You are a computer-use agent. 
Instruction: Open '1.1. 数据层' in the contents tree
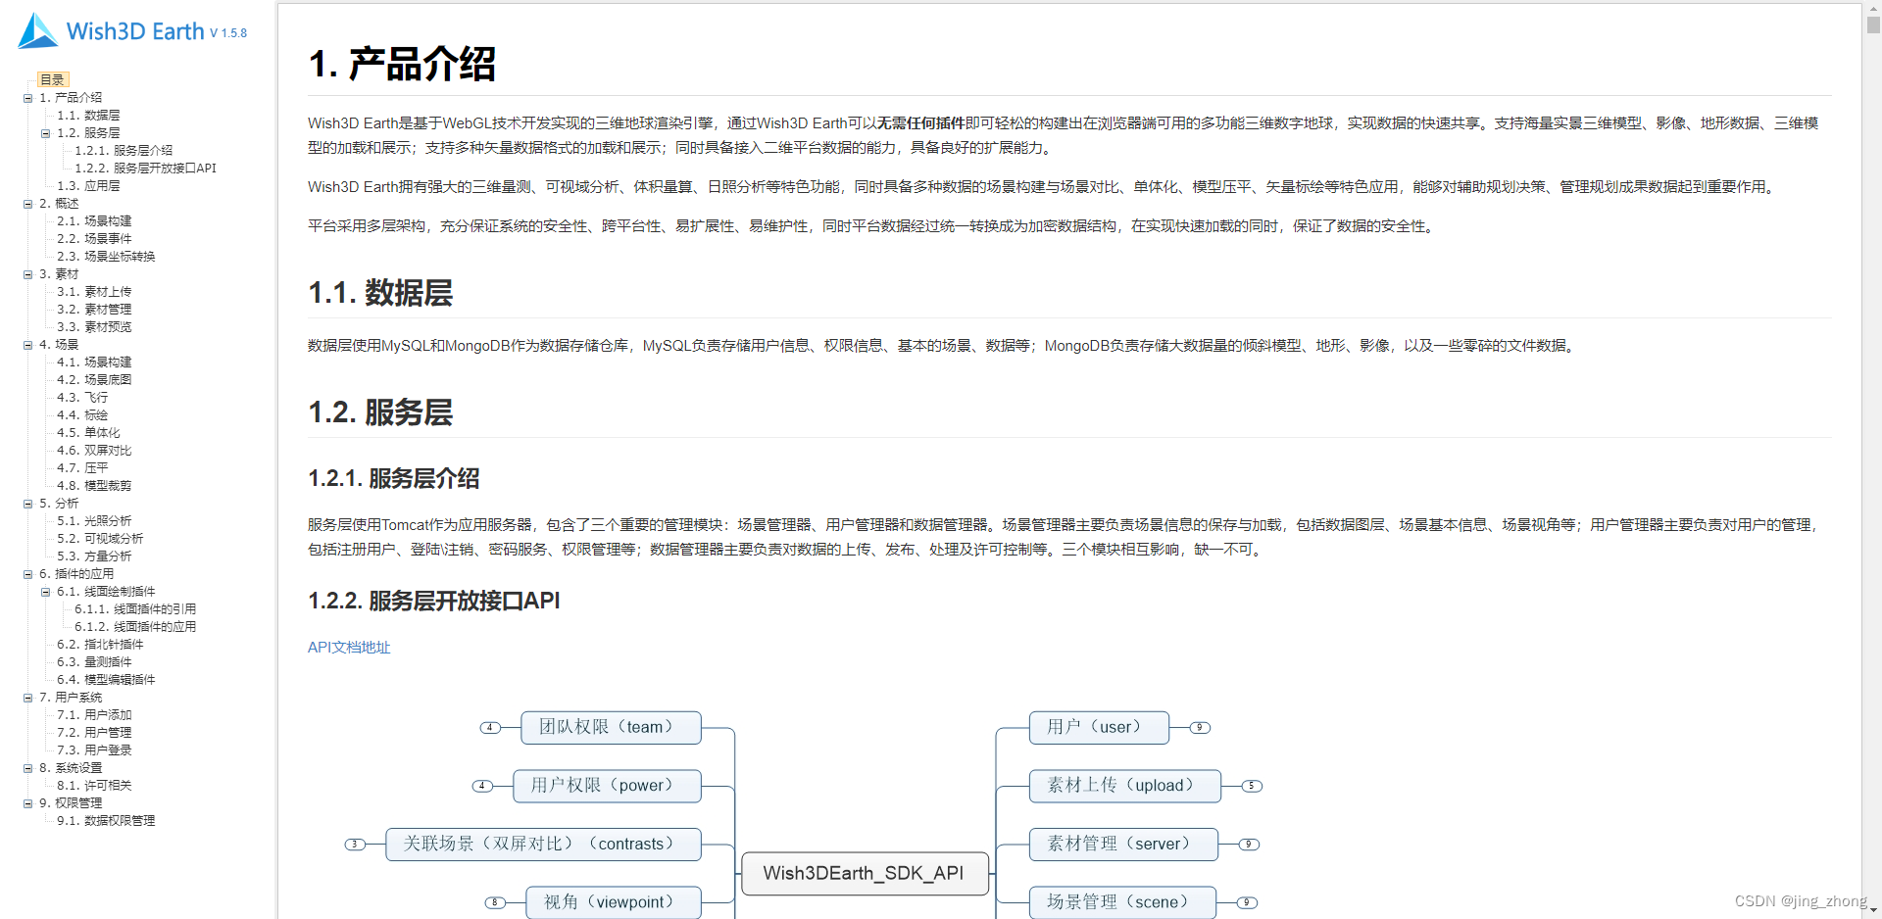88,116
